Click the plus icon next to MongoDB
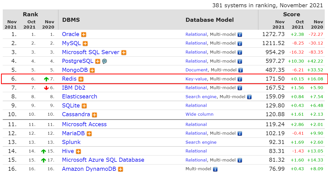328x173 pixels. tap(92, 70)
